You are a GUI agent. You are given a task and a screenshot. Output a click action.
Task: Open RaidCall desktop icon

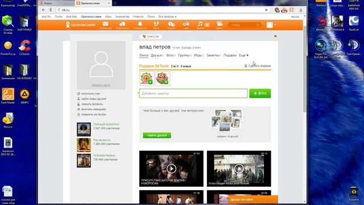coord(354,23)
